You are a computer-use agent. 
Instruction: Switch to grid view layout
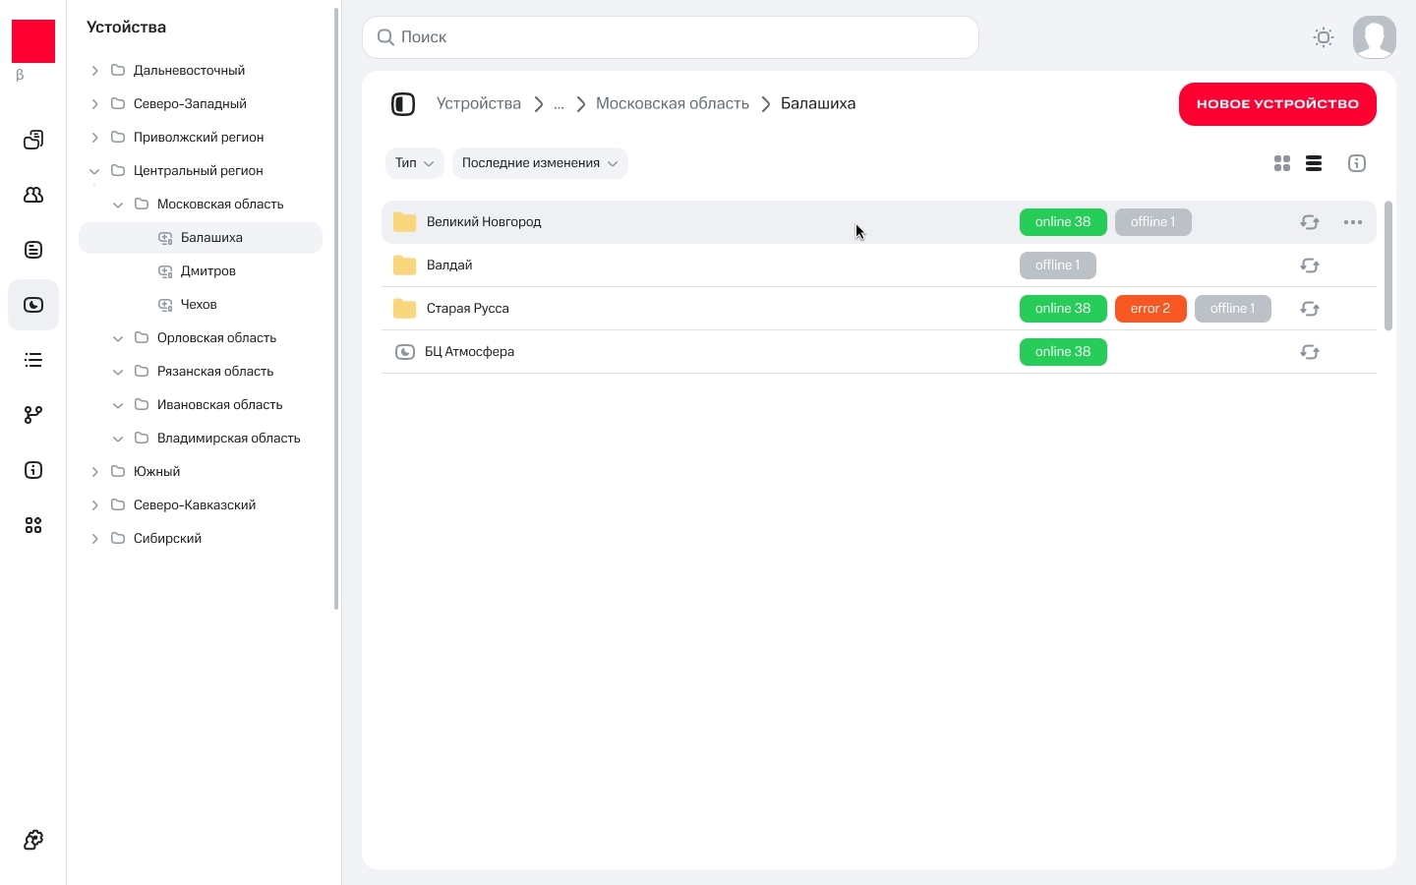click(1282, 163)
